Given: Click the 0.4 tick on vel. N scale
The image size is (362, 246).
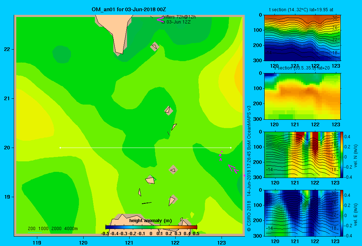Looking at the screenshot, I should point(347,137).
